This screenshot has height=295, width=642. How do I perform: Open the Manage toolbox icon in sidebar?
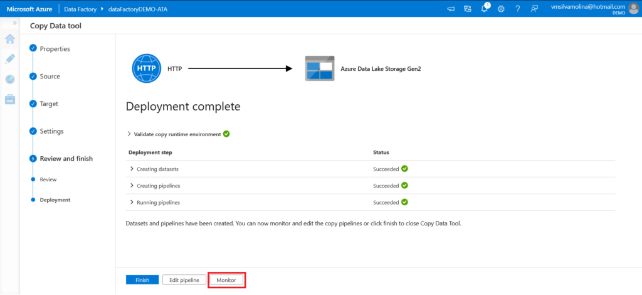(x=10, y=99)
